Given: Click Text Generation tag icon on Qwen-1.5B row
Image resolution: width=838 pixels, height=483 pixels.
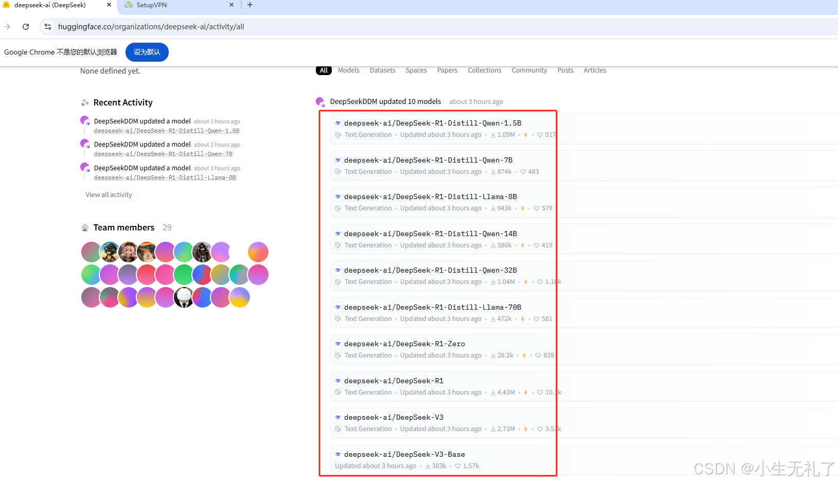Looking at the screenshot, I should (338, 135).
